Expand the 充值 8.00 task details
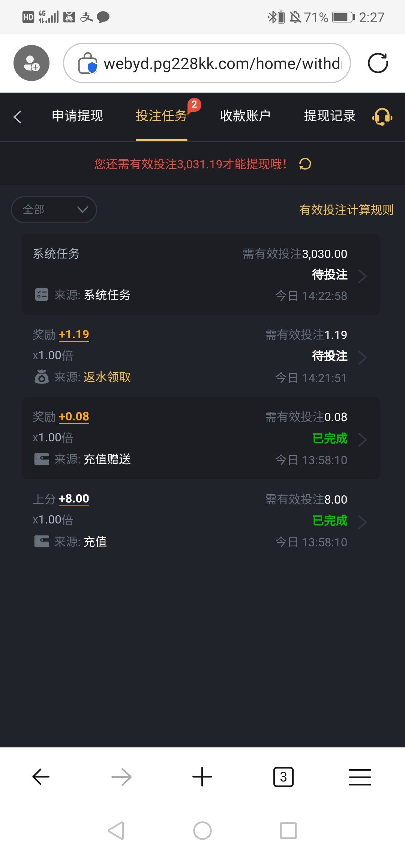 pos(362,522)
